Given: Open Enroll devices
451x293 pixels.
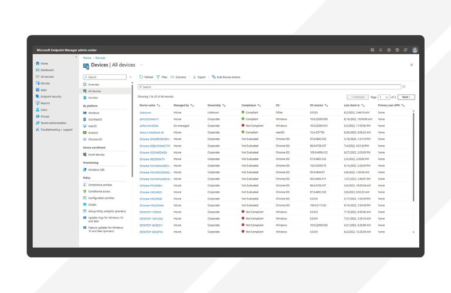Looking at the screenshot, I should pyautogui.click(x=94, y=155).
